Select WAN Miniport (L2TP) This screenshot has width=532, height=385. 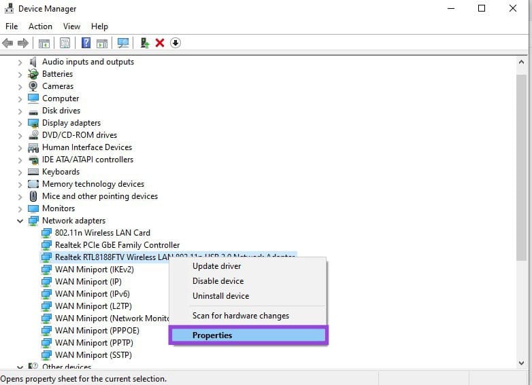[93, 306]
